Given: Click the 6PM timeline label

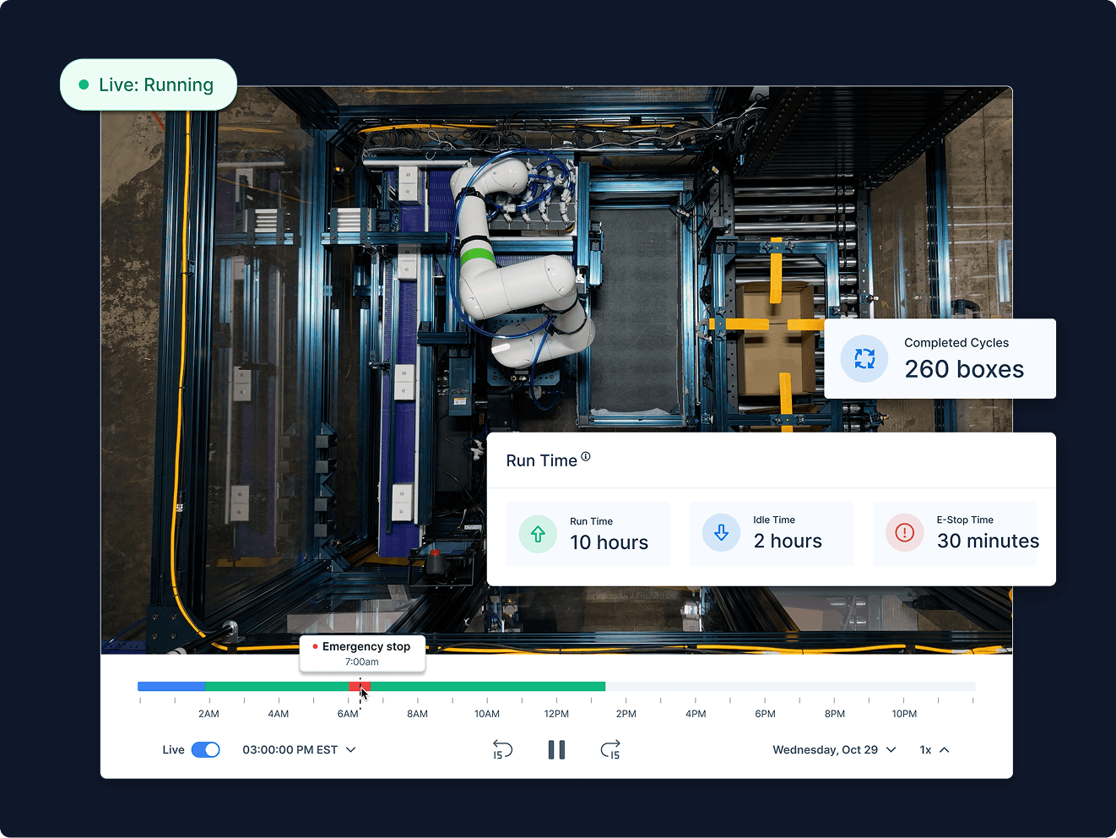Looking at the screenshot, I should click(x=765, y=714).
